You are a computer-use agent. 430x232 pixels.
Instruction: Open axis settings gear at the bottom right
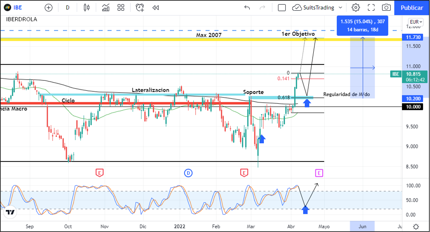tap(416, 226)
